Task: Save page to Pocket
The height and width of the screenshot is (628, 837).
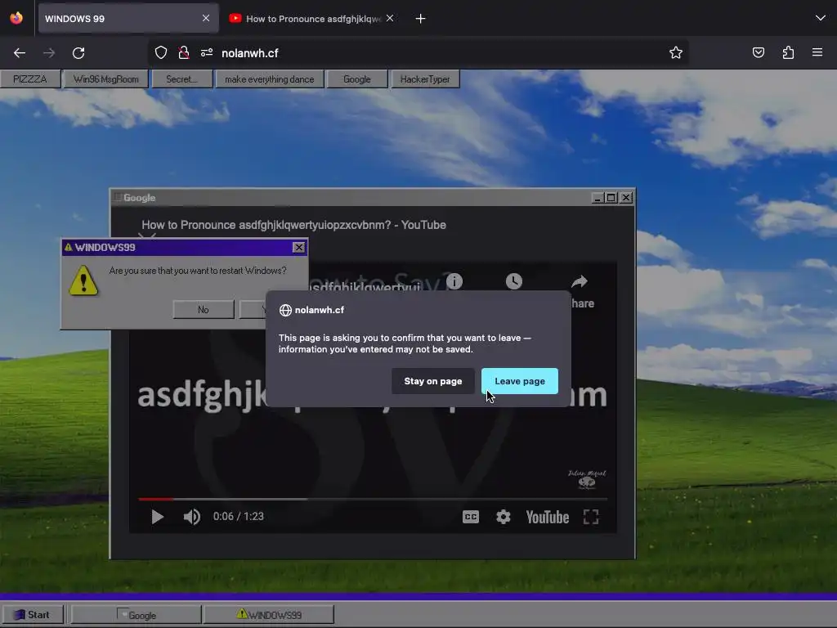Action: 759,52
